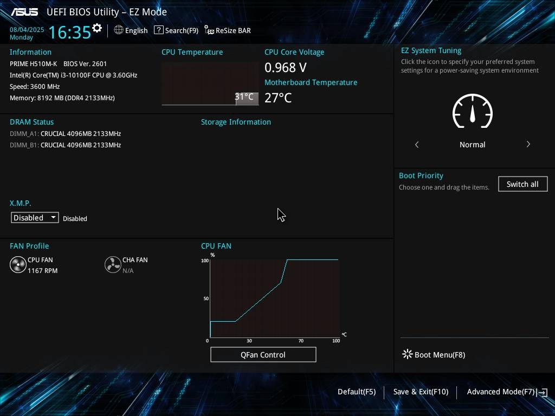
Task: Click the FAN Profile heading
Action: point(29,246)
